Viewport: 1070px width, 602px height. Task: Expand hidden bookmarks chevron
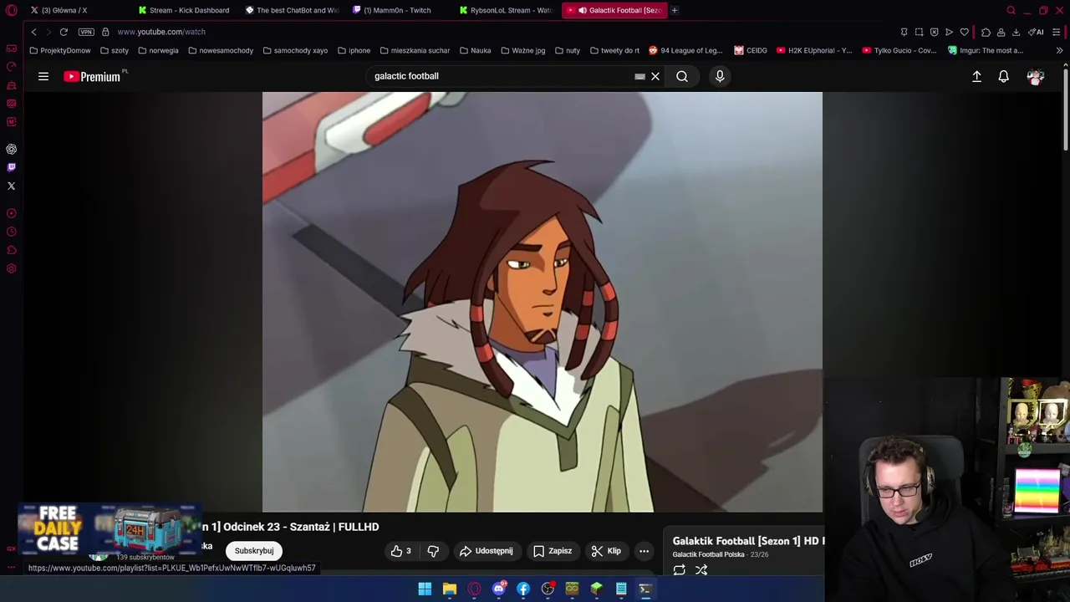(x=1059, y=50)
